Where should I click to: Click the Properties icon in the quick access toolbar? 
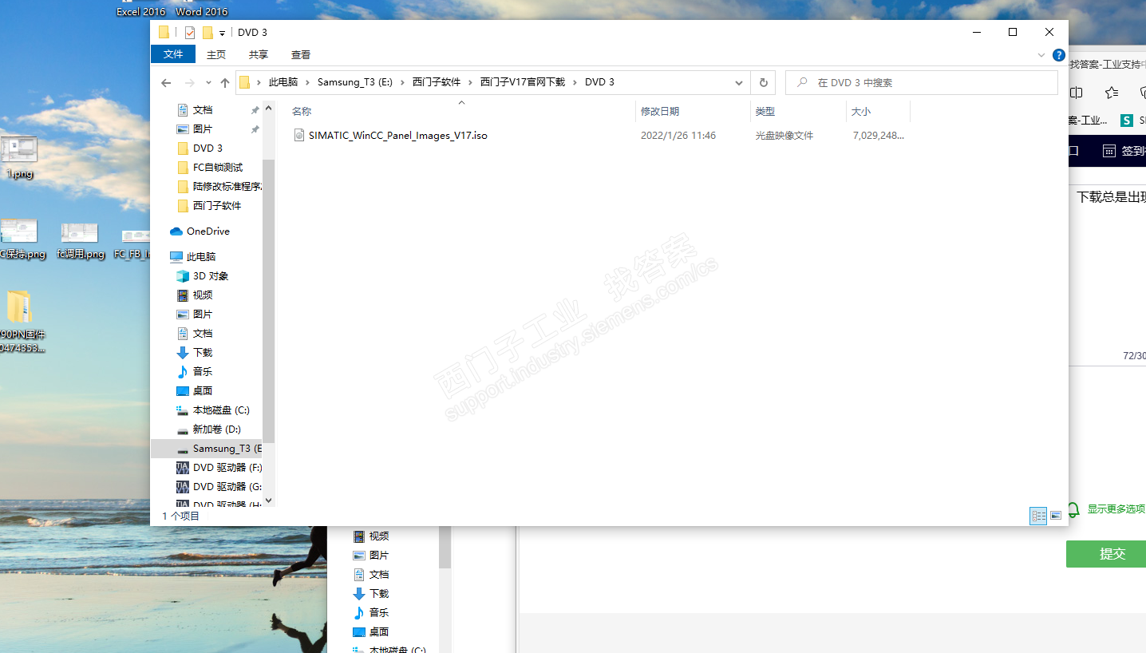click(x=190, y=33)
